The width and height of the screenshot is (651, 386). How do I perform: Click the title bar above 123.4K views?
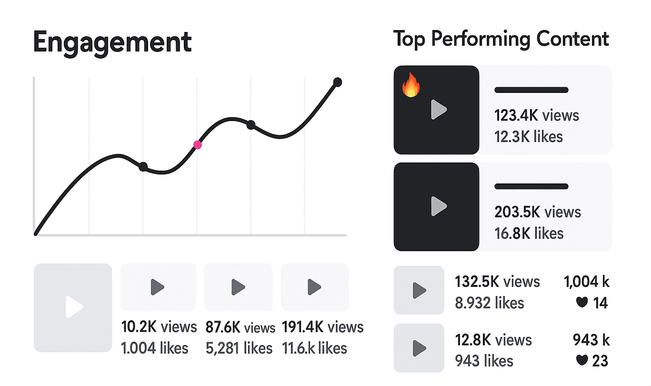pos(531,90)
